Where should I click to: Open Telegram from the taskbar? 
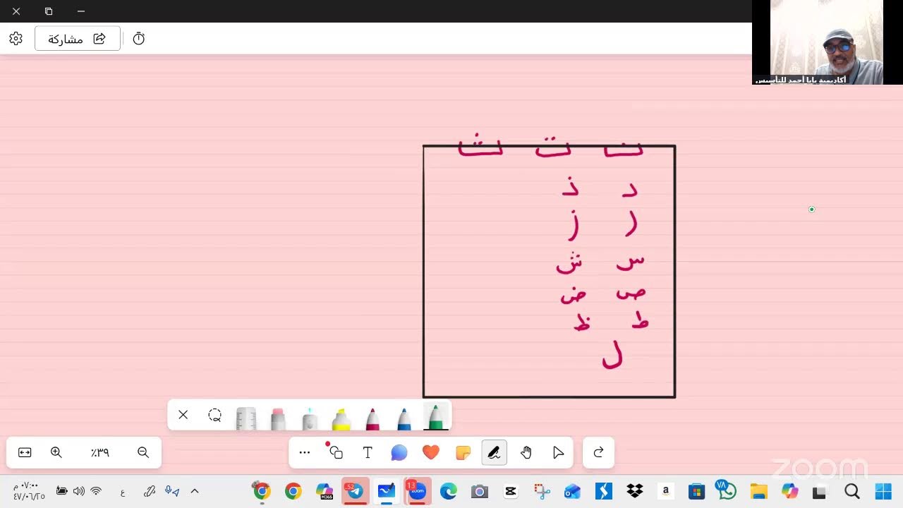(355, 491)
